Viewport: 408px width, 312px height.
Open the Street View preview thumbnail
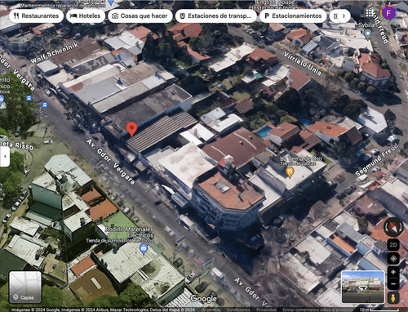(x=363, y=287)
